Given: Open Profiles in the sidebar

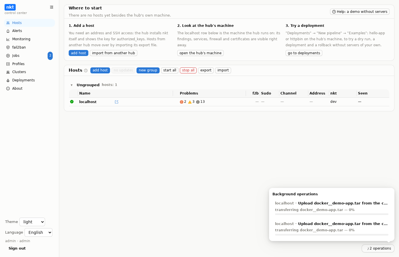Looking at the screenshot, I should click(29, 64).
